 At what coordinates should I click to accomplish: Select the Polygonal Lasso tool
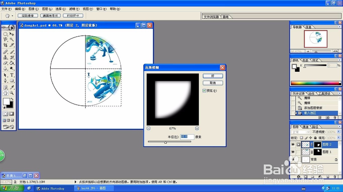point(5,39)
